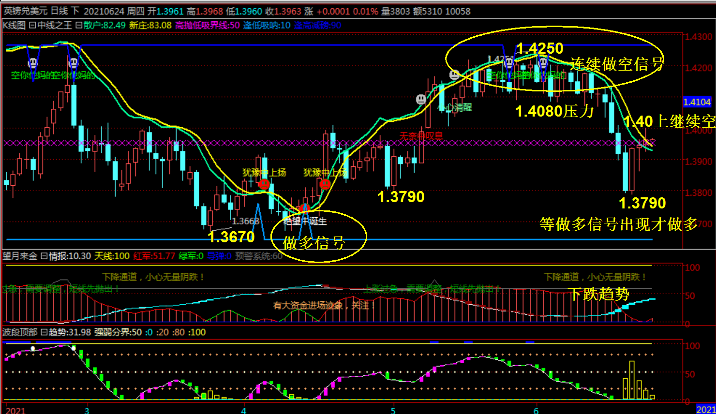
Task: Click the smiley icon below the 1.4250 label
Action: pos(543,62)
